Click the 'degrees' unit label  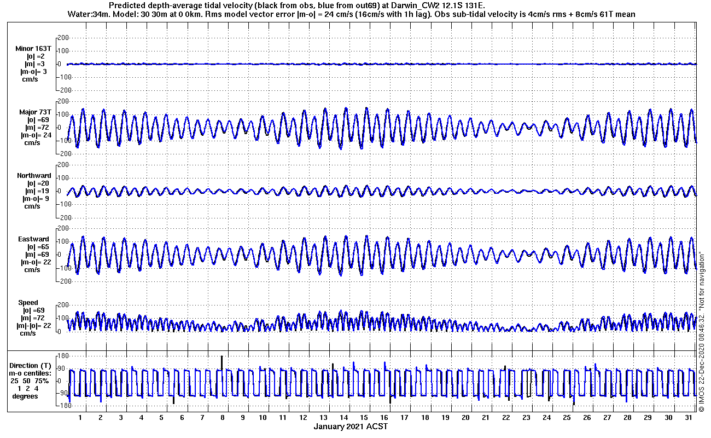tap(25, 396)
